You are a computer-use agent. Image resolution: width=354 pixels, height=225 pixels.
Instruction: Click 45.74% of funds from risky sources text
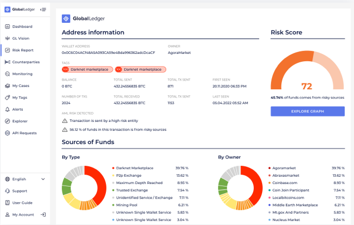tap(307, 97)
